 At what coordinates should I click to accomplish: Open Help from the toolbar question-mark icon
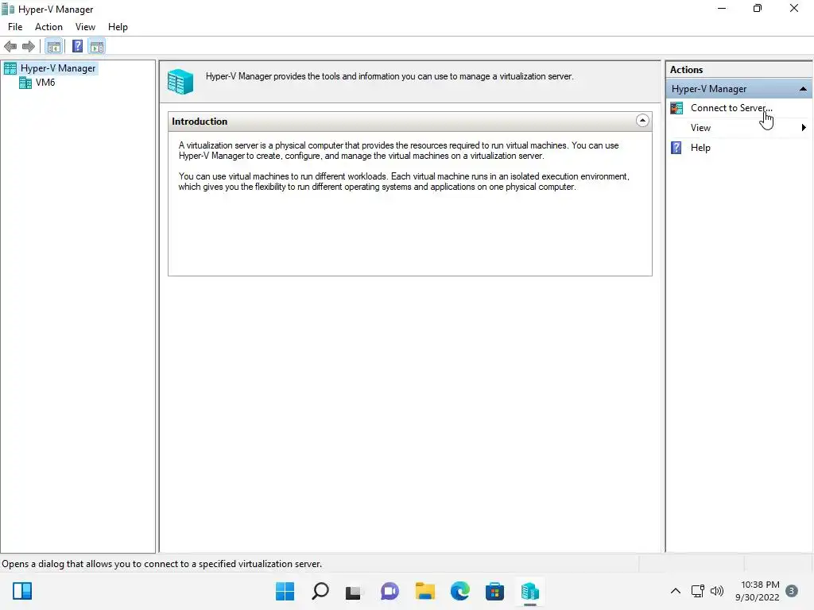pyautogui.click(x=77, y=47)
